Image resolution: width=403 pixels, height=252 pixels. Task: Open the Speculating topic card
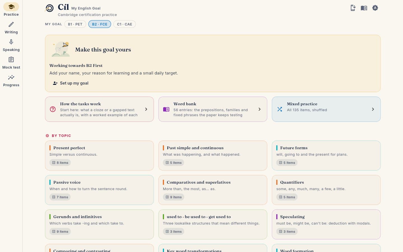[326, 225]
